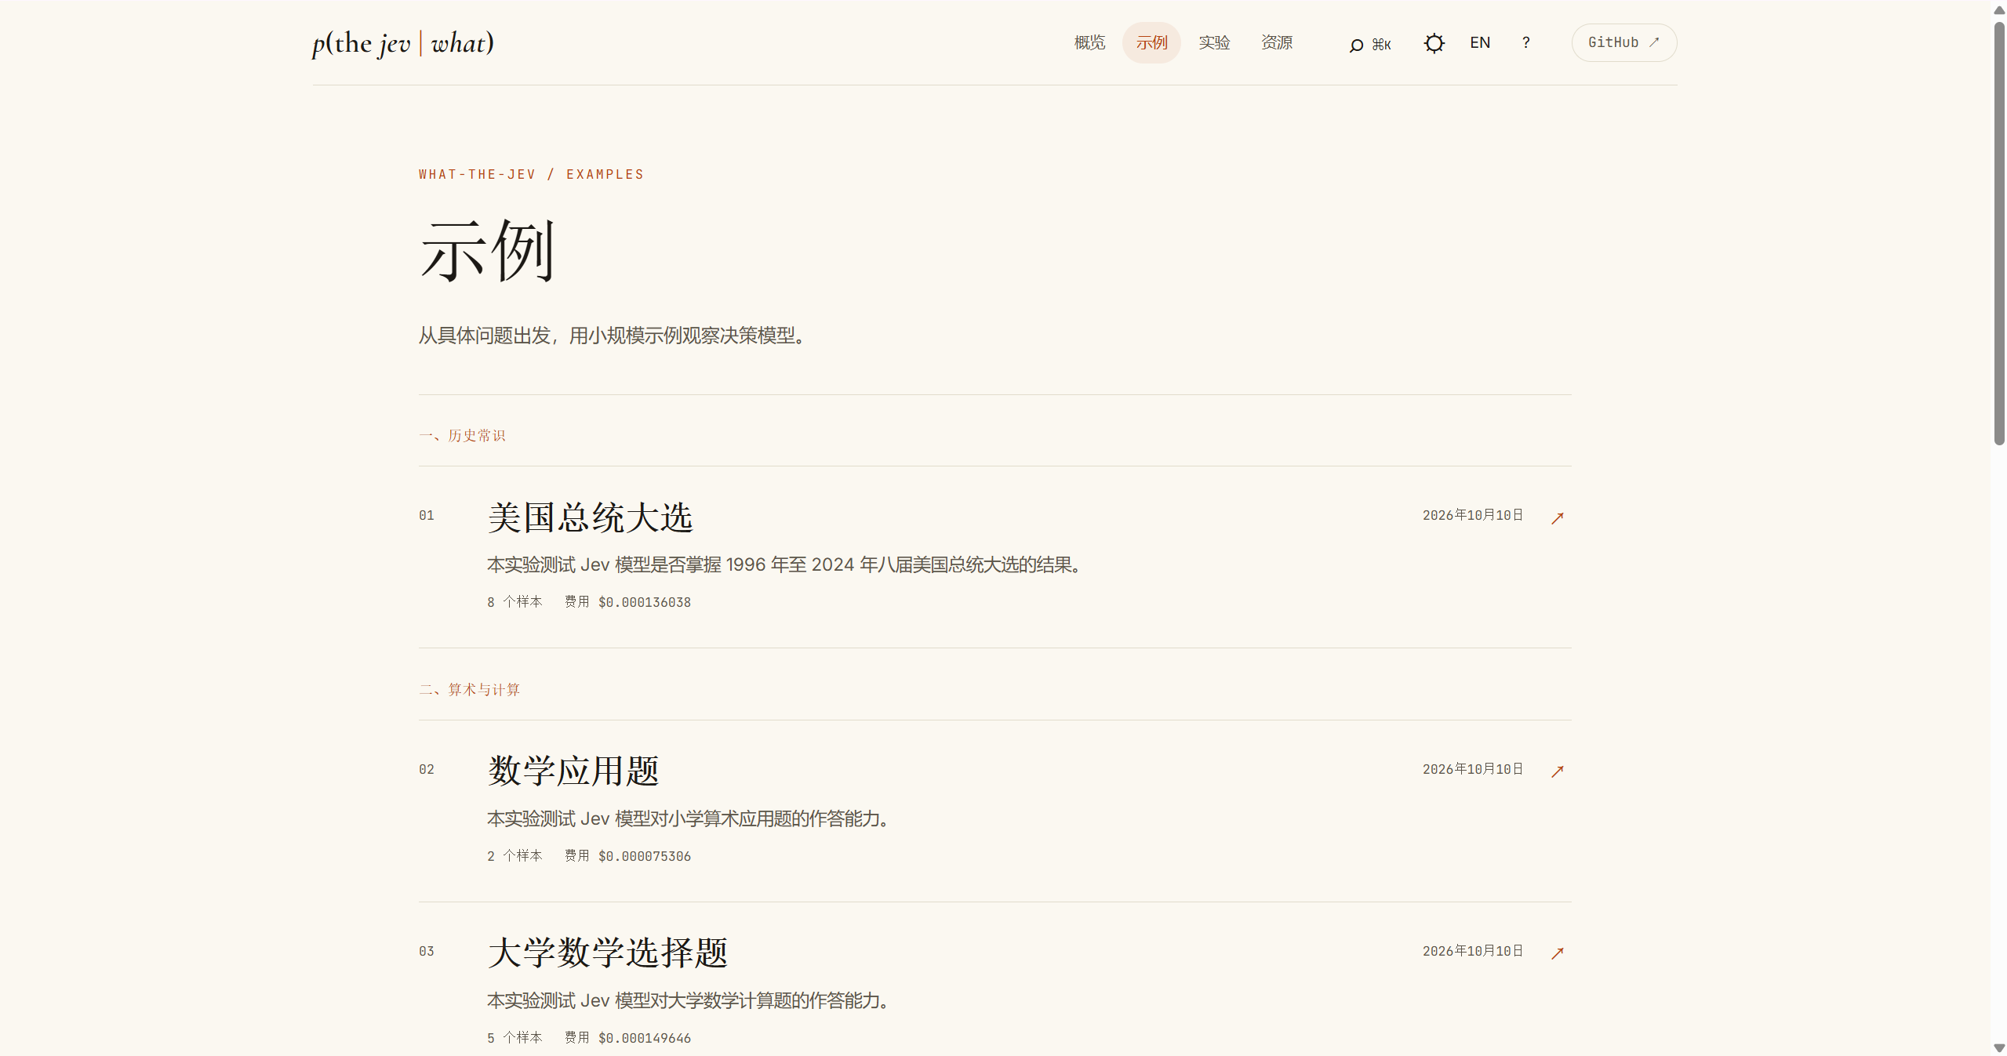
Task: Click the WHAT-THE-JEV / EXAMPLES breadcrumb
Action: (531, 174)
